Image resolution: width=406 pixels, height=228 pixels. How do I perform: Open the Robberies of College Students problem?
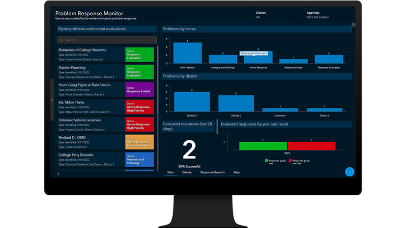pyautogui.click(x=106, y=54)
